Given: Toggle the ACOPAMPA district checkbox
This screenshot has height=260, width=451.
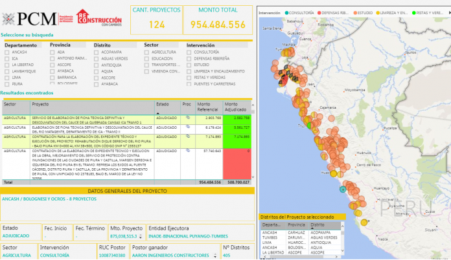Looking at the screenshot, I should pyautogui.click(x=95, y=52).
